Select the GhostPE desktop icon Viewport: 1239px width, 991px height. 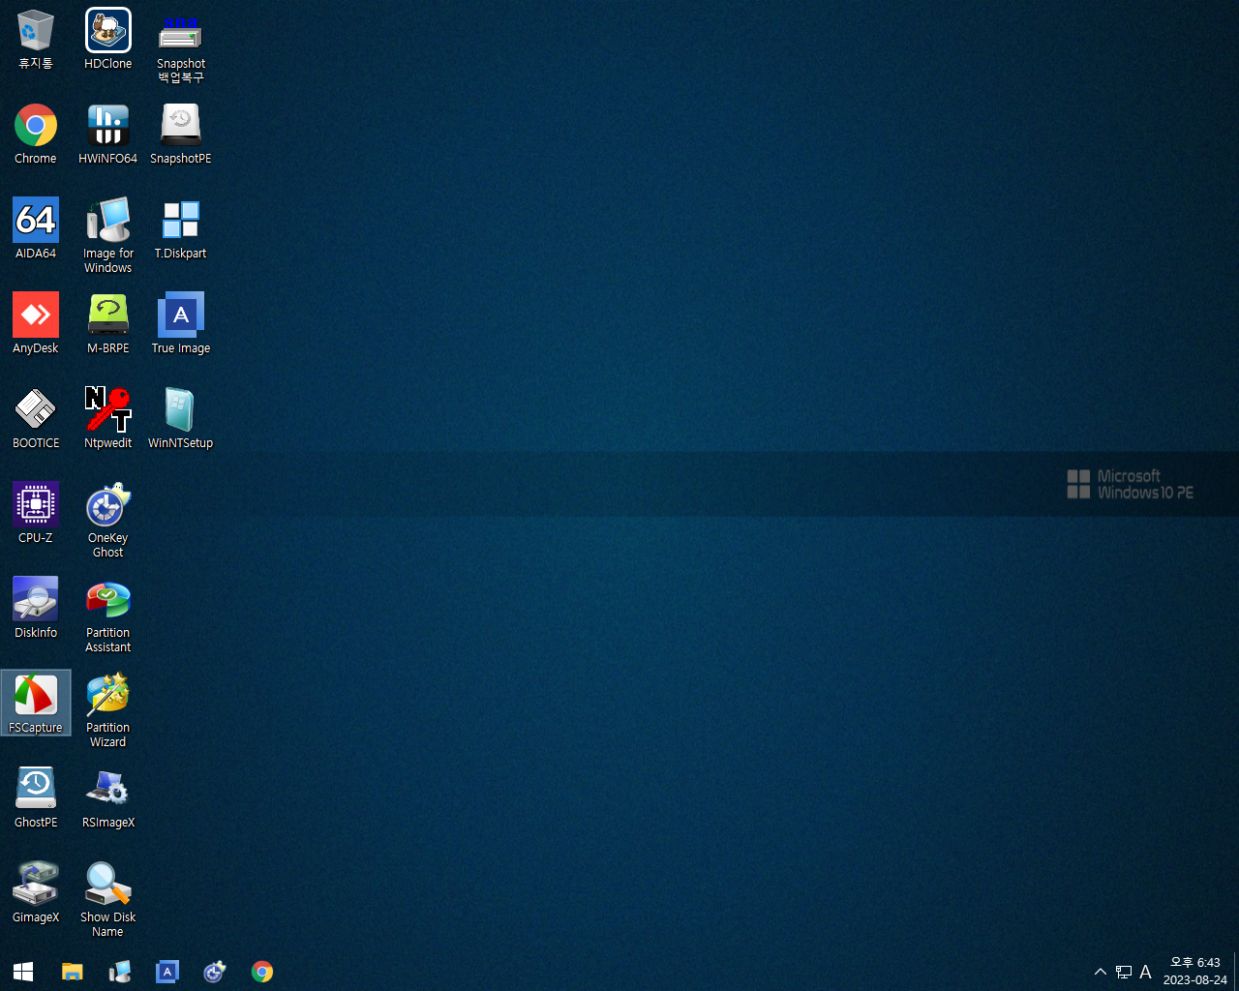[36, 798]
